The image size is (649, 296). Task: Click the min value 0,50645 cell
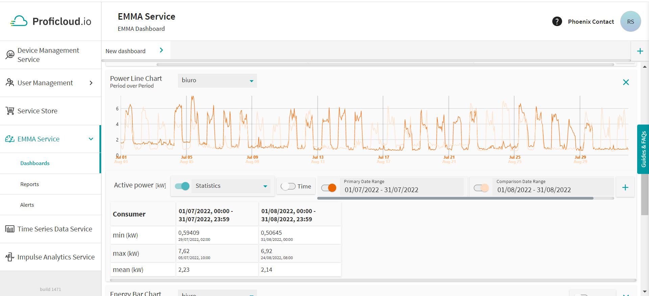click(x=300, y=235)
